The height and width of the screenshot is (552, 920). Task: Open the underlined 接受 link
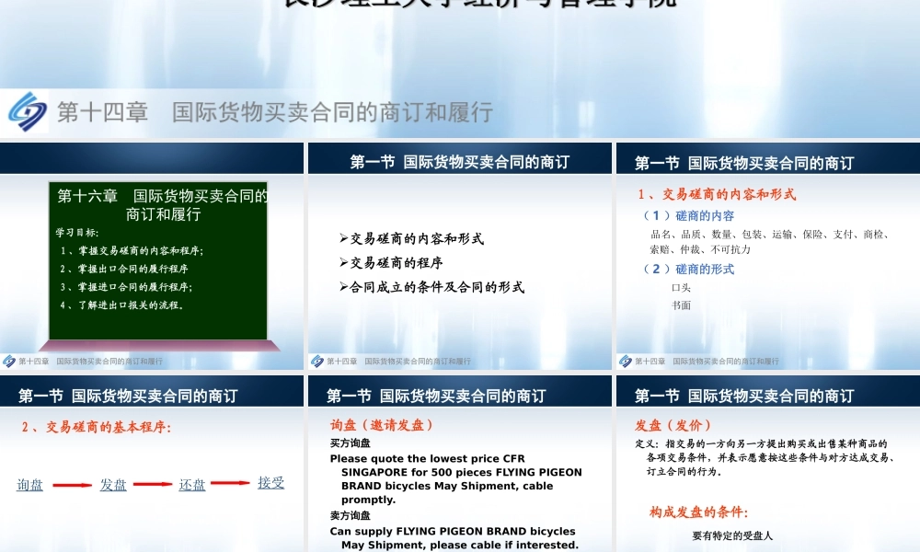pos(270,482)
